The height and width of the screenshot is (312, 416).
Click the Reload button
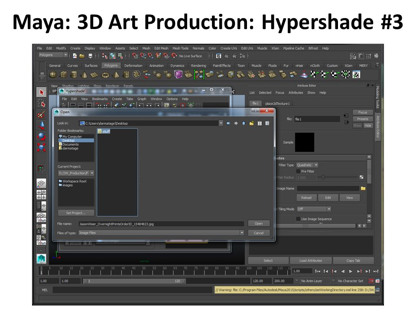[x=306, y=198]
